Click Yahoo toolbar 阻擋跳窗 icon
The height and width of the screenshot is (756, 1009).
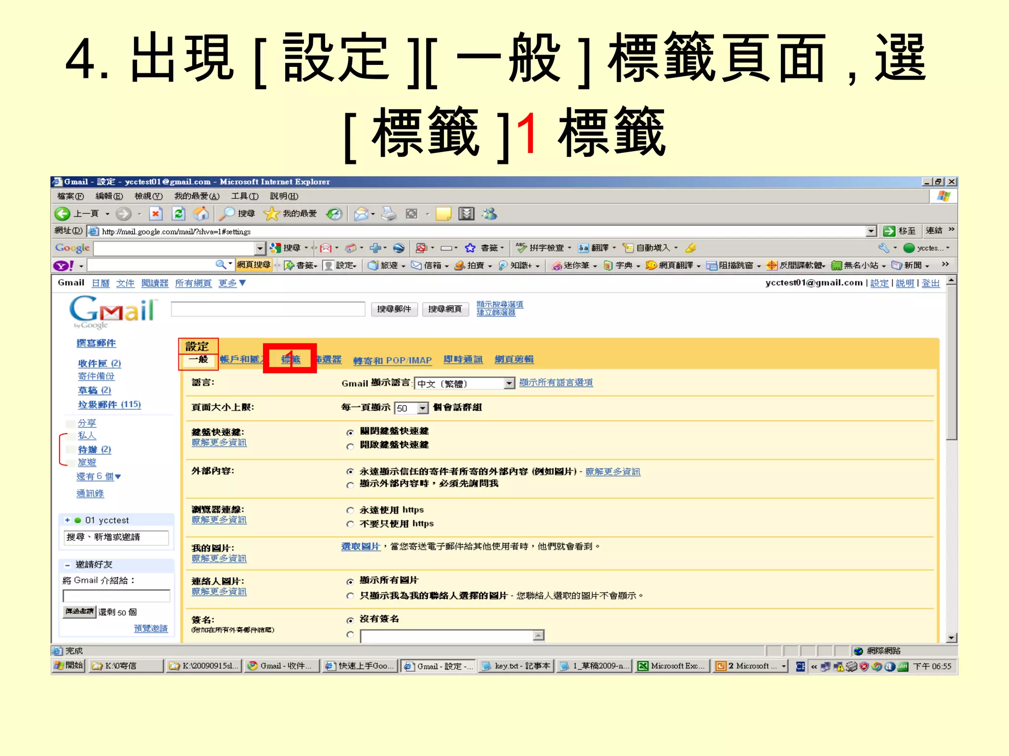(x=711, y=265)
